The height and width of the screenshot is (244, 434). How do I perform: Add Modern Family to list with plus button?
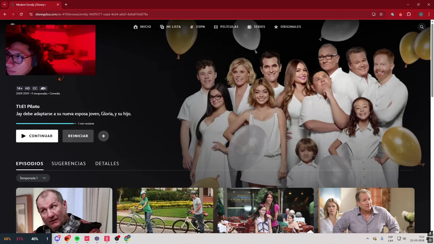click(x=103, y=136)
